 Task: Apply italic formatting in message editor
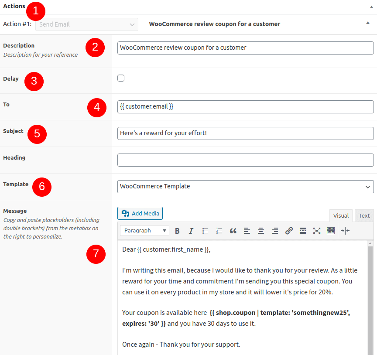tap(191, 231)
